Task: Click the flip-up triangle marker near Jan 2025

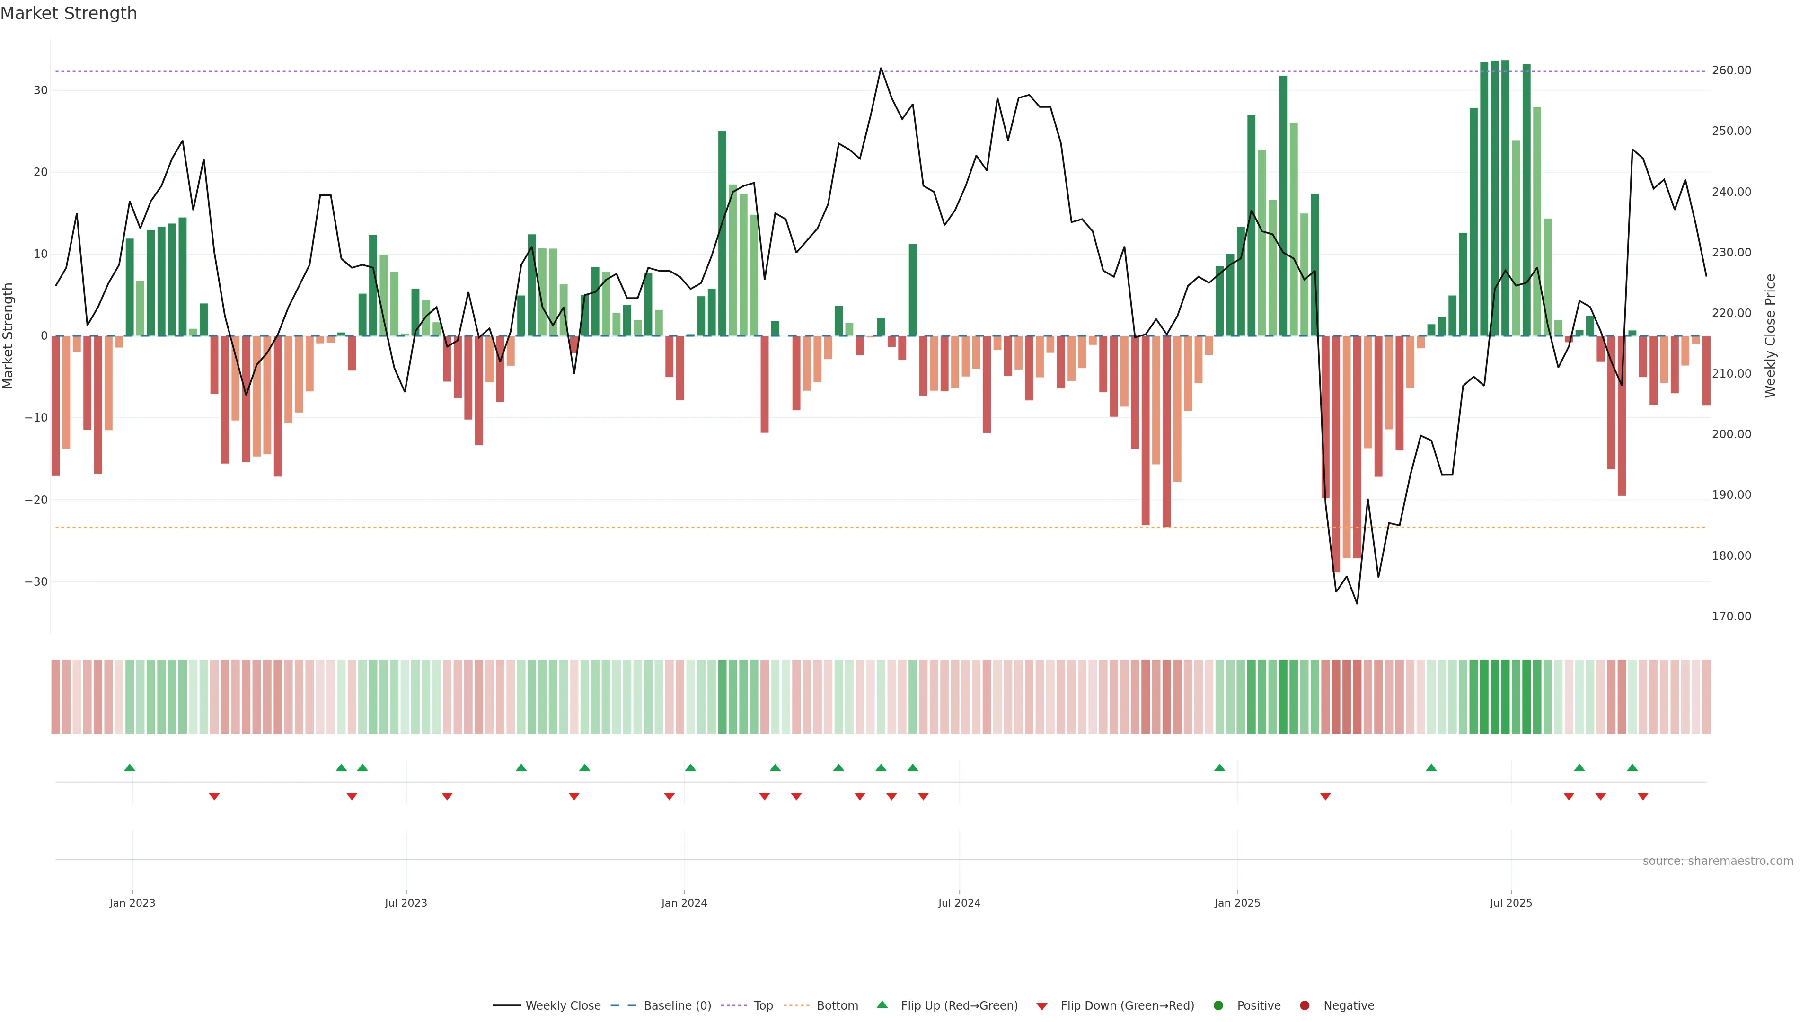Action: (1219, 767)
